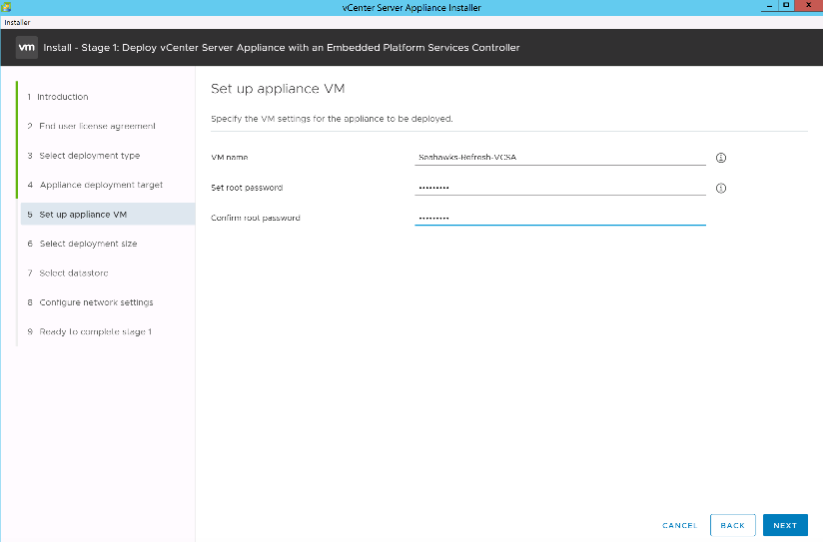The height and width of the screenshot is (542, 823).
Task: Click the info icon beside root password
Action: coord(720,188)
